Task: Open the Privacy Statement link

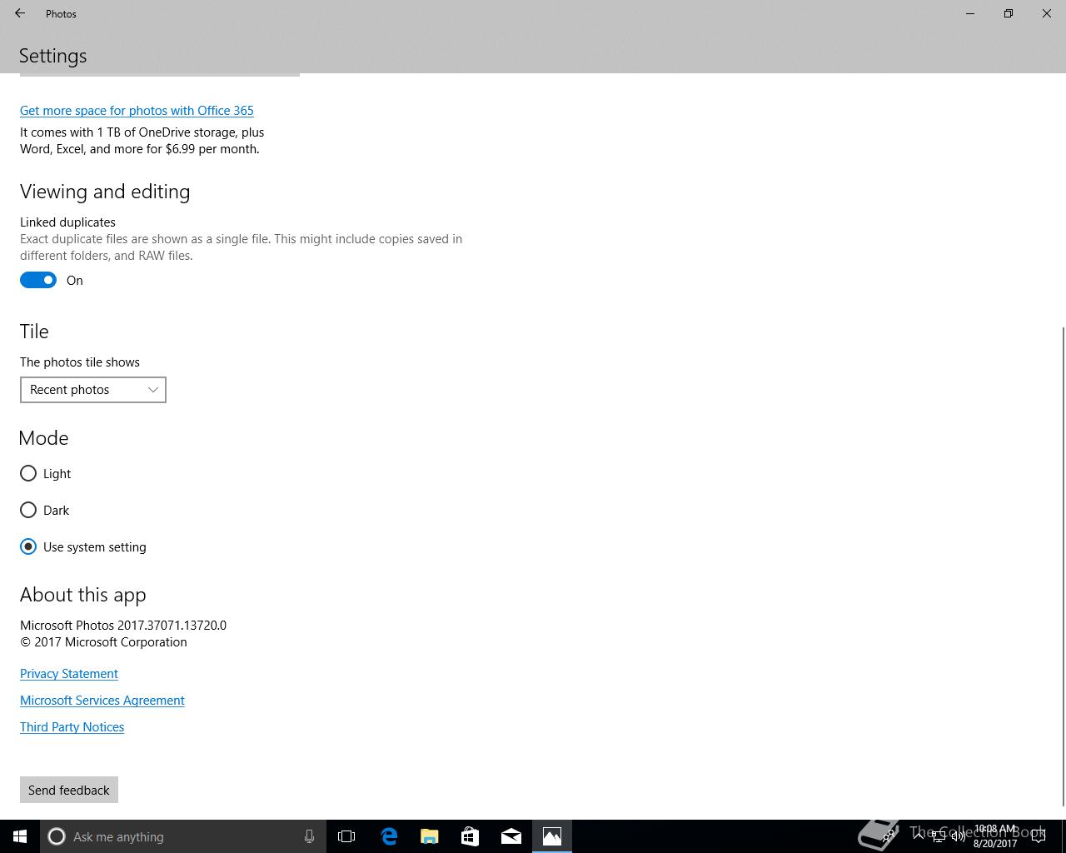Action: (x=69, y=673)
